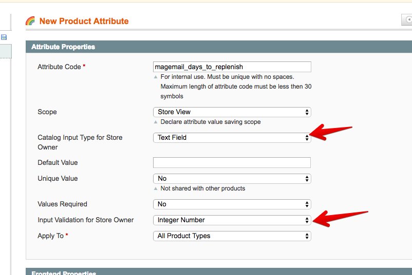
Task: Click the Frontend Properties section header
Action: [x=63, y=272]
